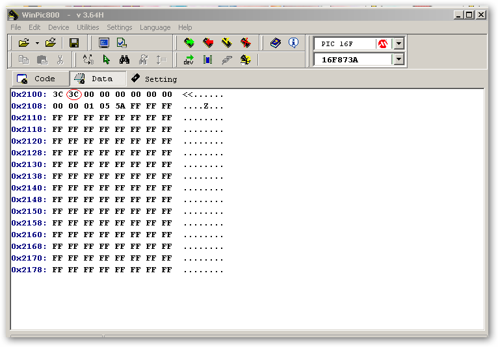The width and height of the screenshot is (498, 347).
Task: Click the Cut scissors icon
Action: [x=60, y=60]
